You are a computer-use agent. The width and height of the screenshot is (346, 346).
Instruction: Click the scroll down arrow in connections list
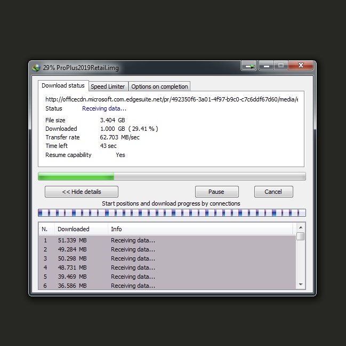tap(301, 285)
